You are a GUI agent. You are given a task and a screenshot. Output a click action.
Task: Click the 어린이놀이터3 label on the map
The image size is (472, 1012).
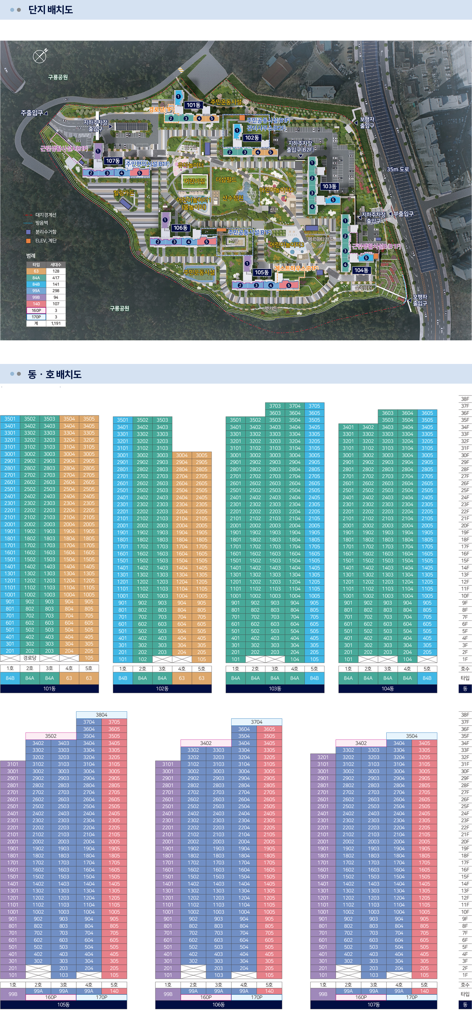tap(287, 245)
